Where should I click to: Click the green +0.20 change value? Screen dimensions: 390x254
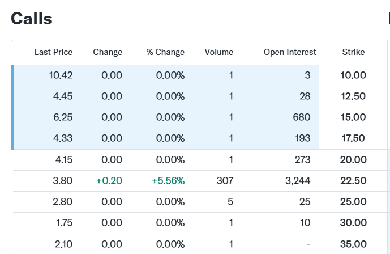(x=109, y=180)
